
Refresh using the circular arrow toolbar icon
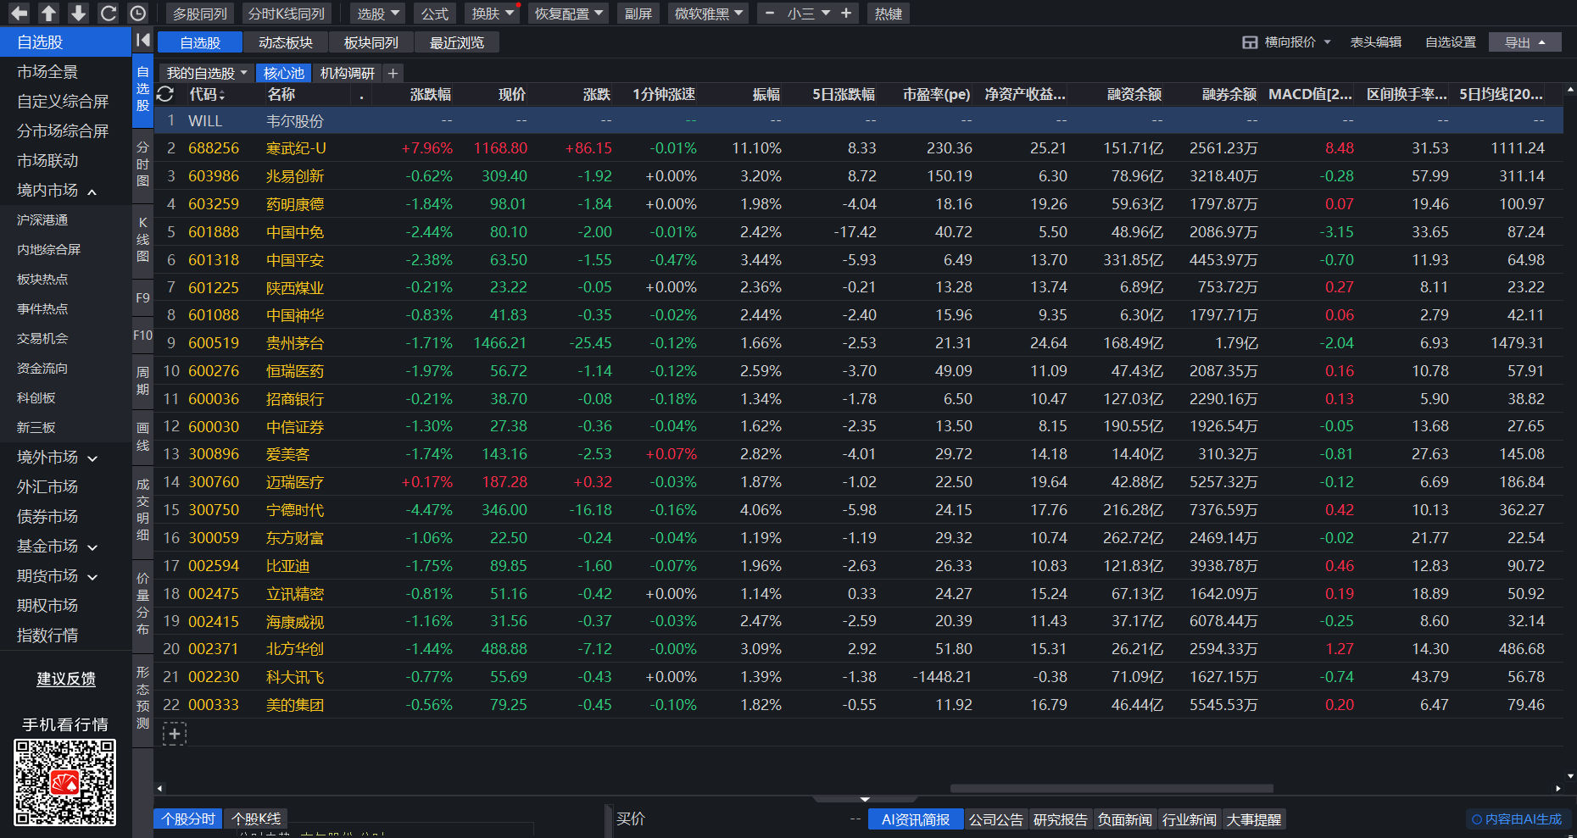(x=108, y=14)
